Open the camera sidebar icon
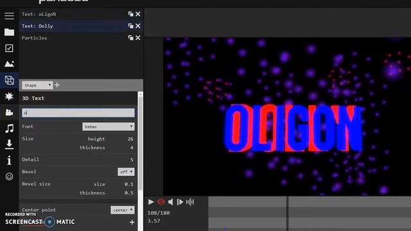The image size is (411, 231). [9, 112]
